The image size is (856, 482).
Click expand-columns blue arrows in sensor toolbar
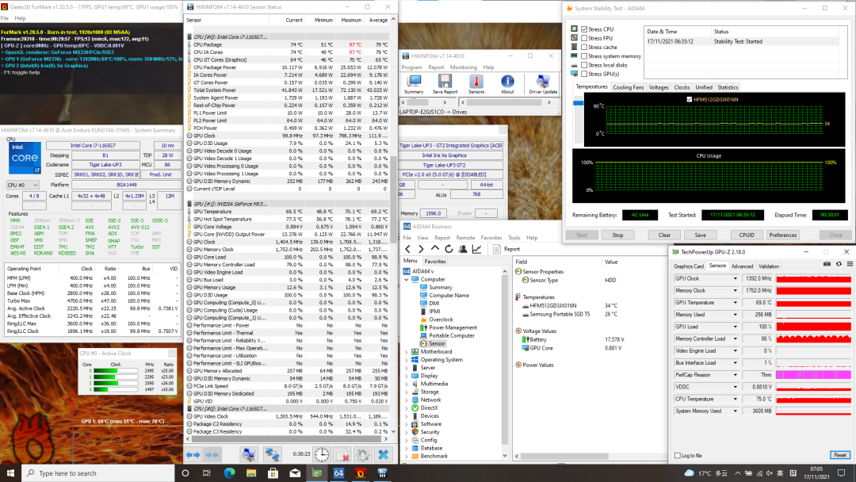tap(193, 454)
